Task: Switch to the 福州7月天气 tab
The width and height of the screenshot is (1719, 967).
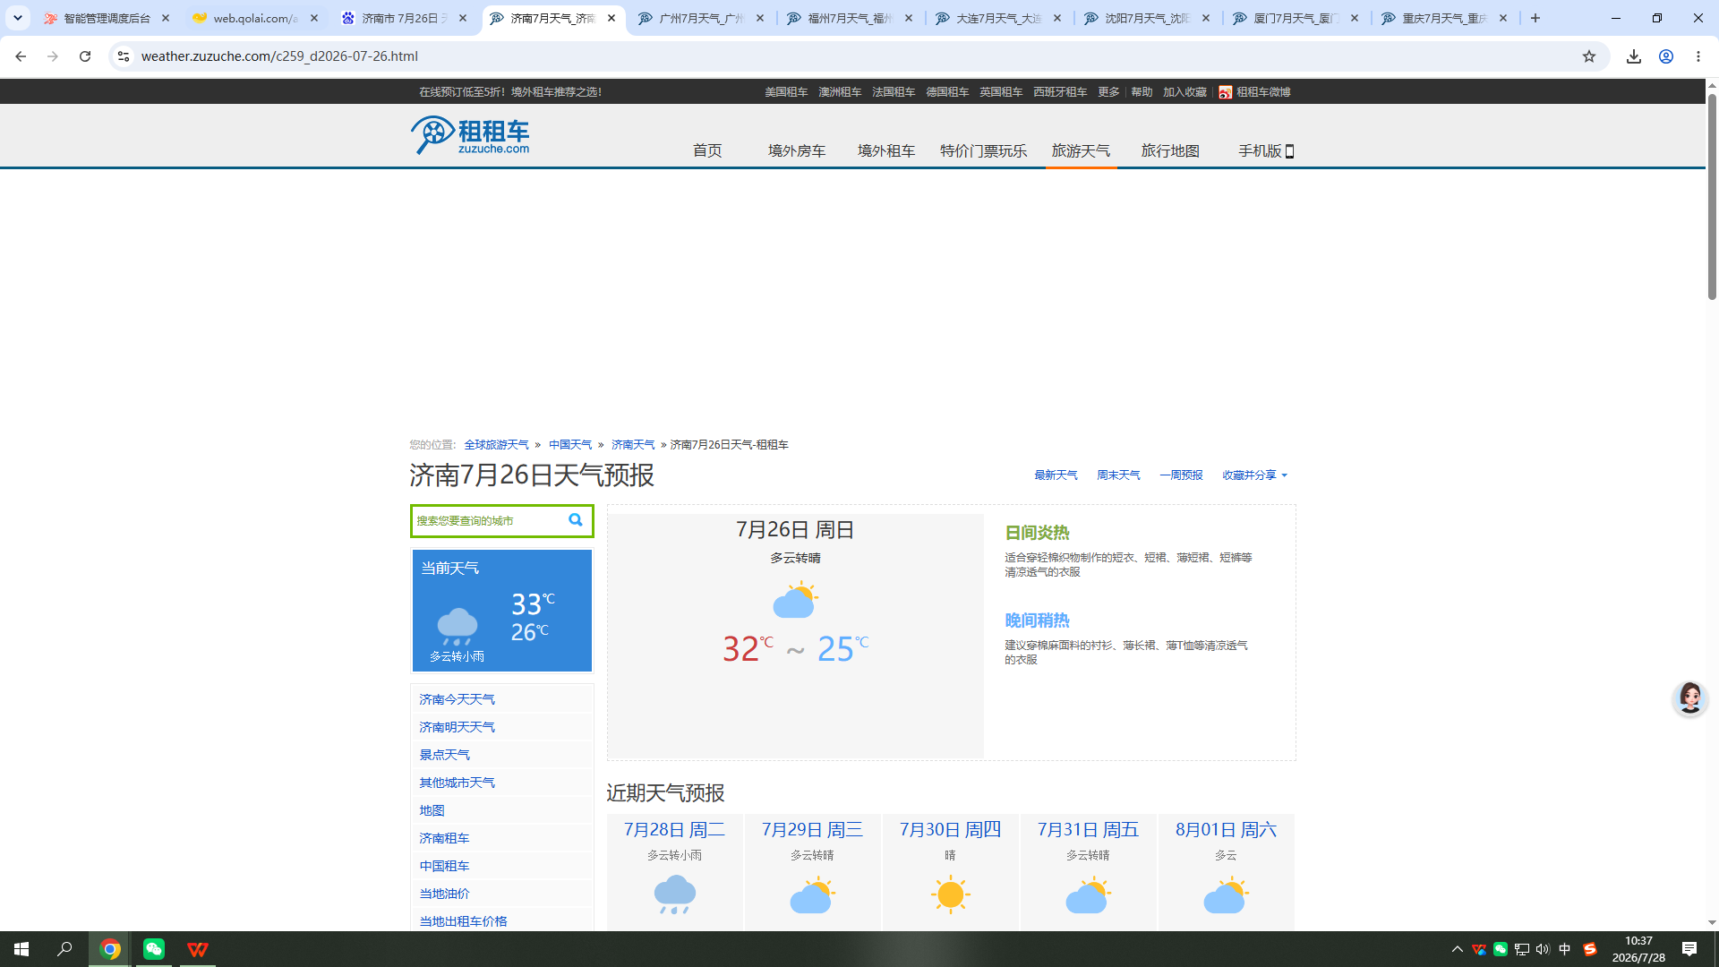Action: tap(851, 18)
